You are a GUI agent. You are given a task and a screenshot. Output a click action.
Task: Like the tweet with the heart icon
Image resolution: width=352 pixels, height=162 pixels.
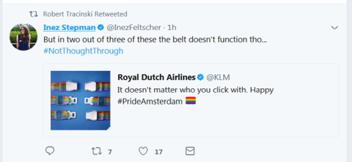143,151
